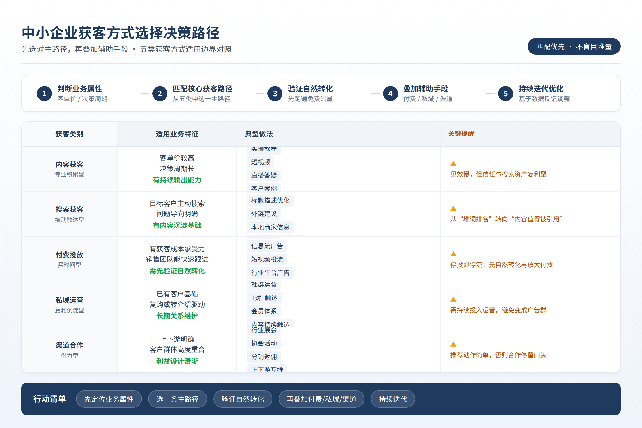Click the 短视频投流 tag
The height and width of the screenshot is (428, 642).
pyautogui.click(x=267, y=259)
